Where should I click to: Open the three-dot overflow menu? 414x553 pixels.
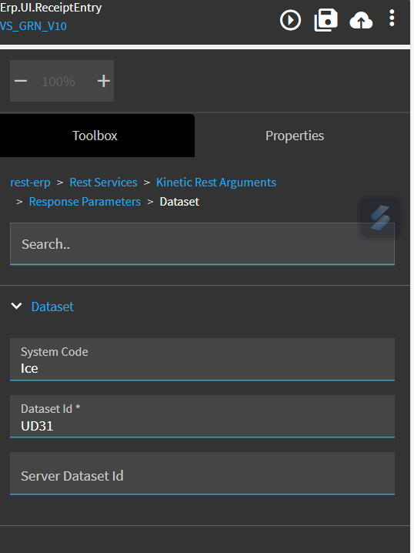coord(392,18)
